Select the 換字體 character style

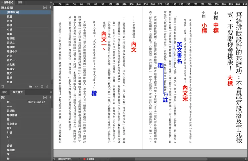25,150
